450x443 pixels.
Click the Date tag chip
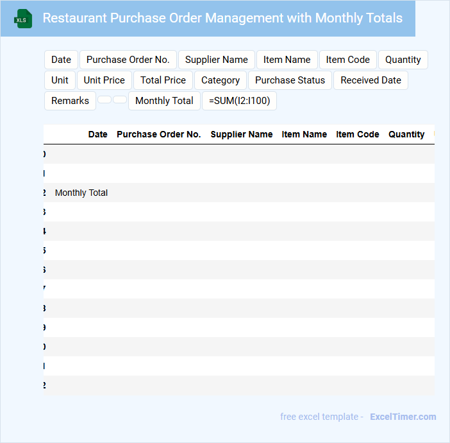(x=61, y=60)
